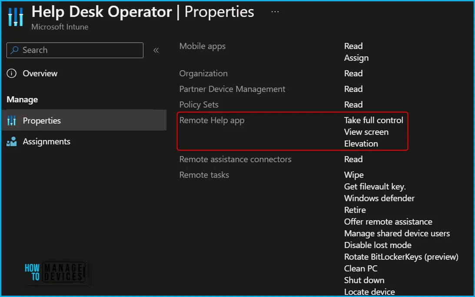Click the Properties sliders icon in sidebar
Screen dimensions: 475x297
(11, 121)
